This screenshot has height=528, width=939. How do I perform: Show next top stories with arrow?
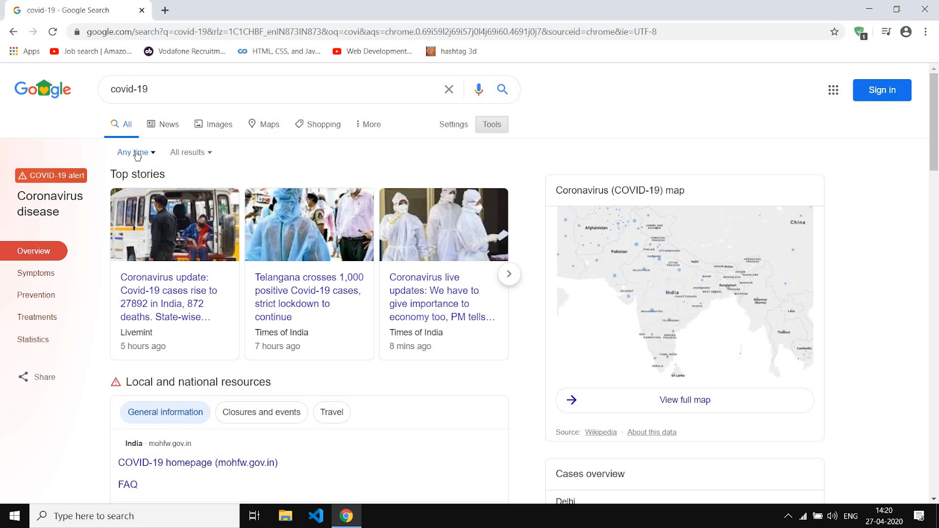tap(509, 274)
